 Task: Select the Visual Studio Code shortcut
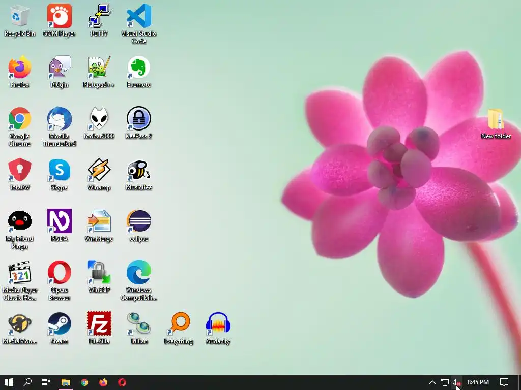point(138,24)
